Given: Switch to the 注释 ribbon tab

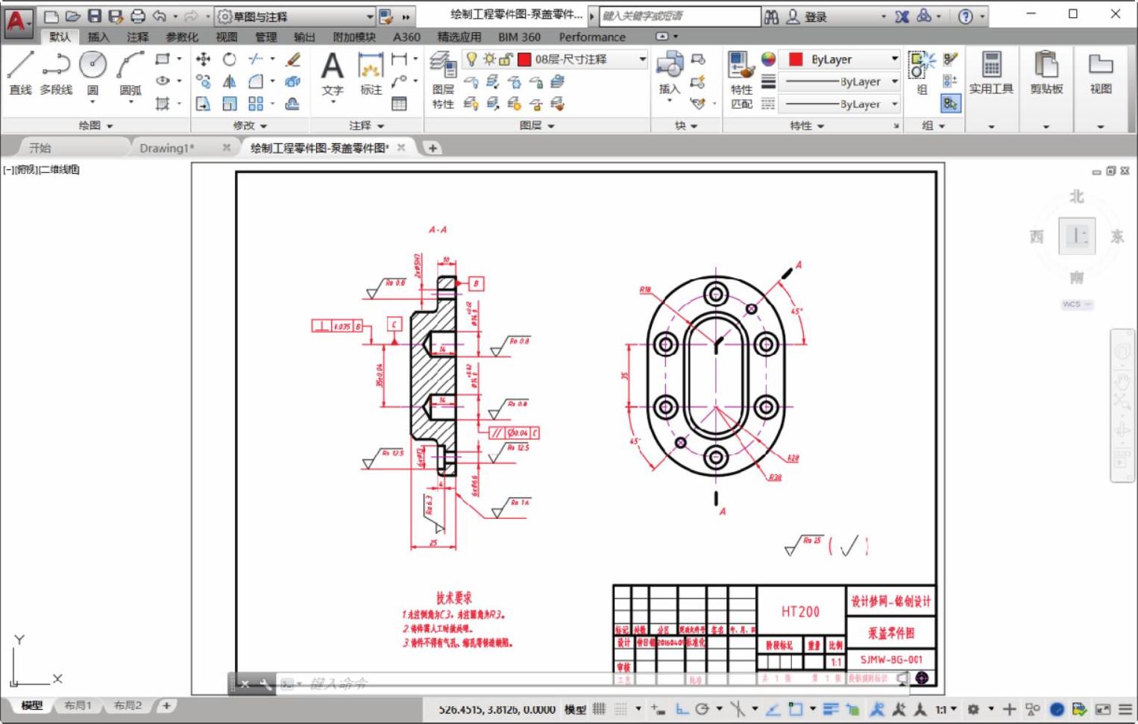Looking at the screenshot, I should click(x=137, y=37).
